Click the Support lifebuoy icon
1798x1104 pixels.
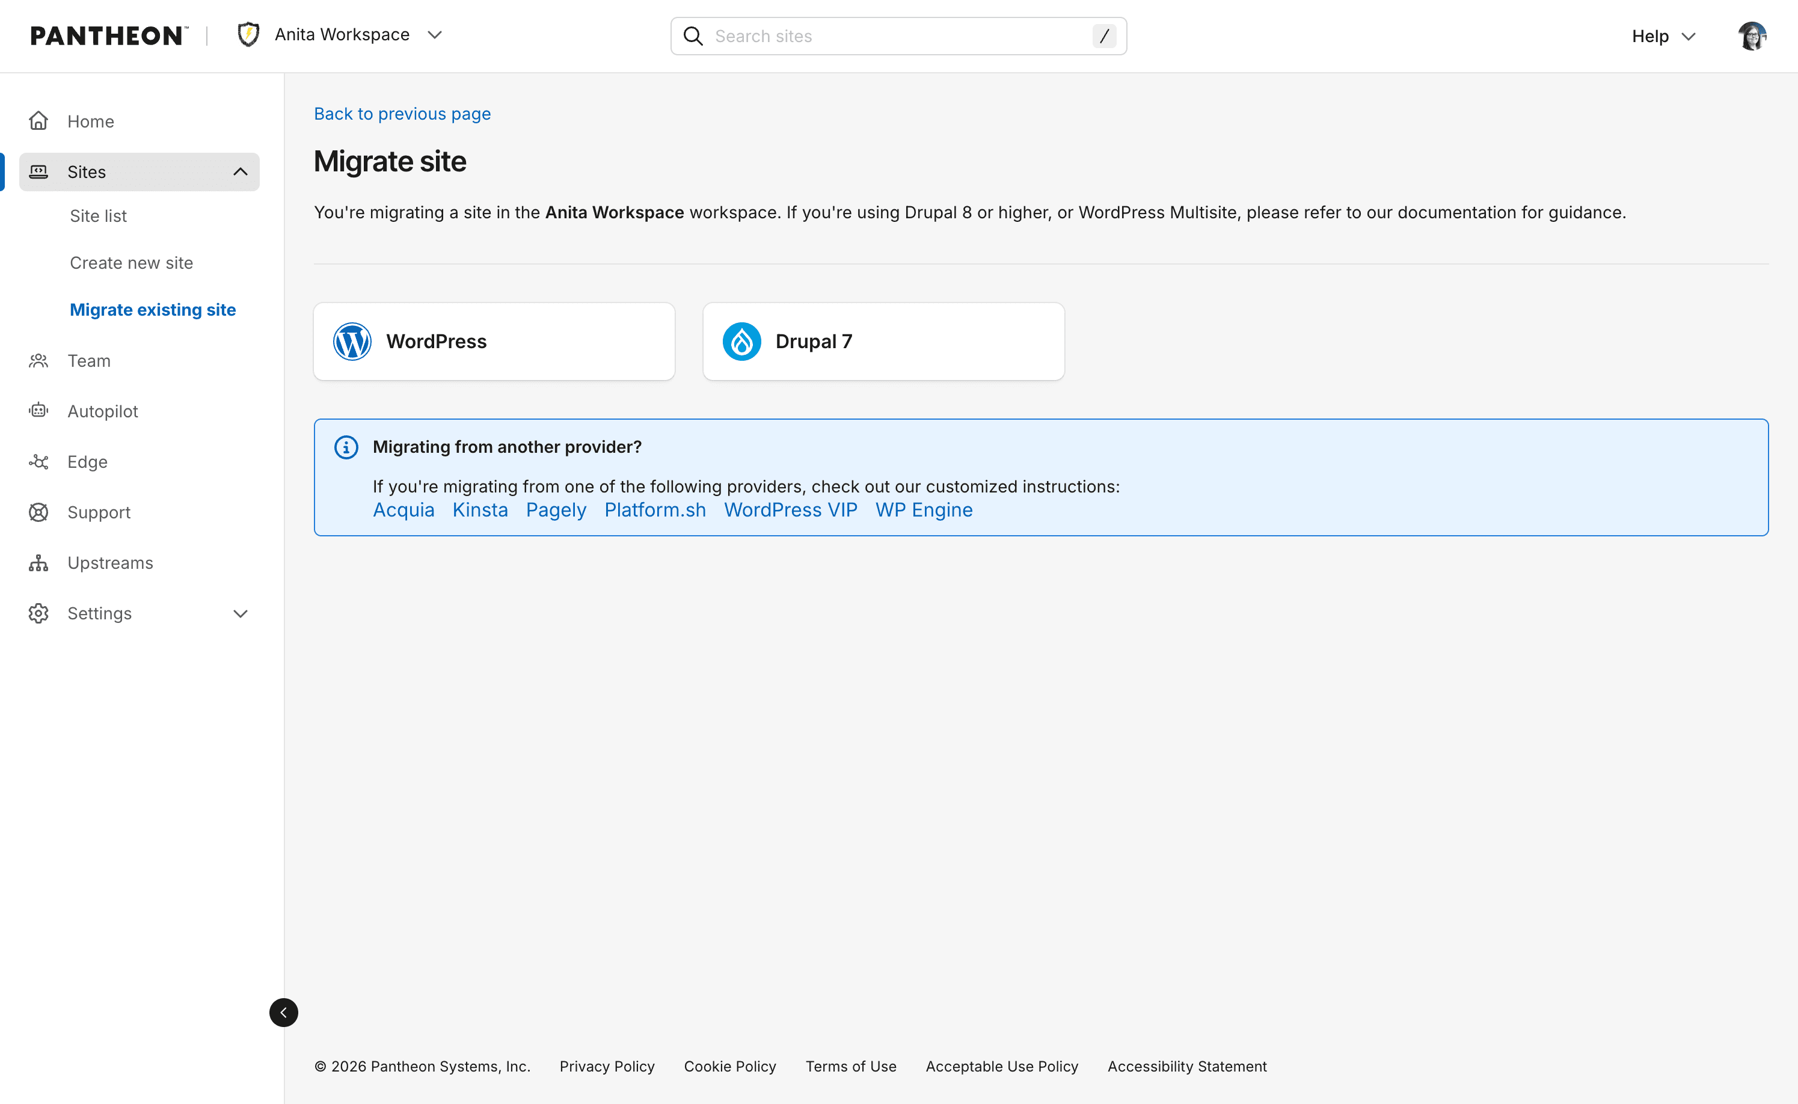click(x=38, y=512)
